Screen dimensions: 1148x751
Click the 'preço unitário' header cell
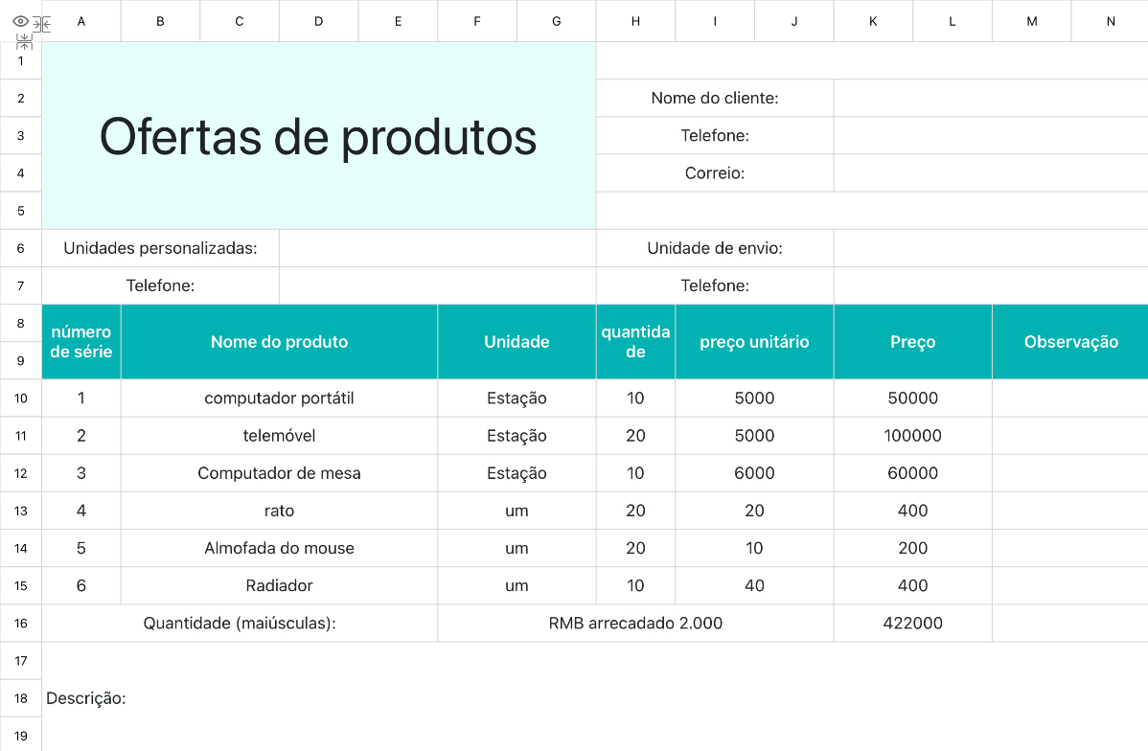point(754,342)
